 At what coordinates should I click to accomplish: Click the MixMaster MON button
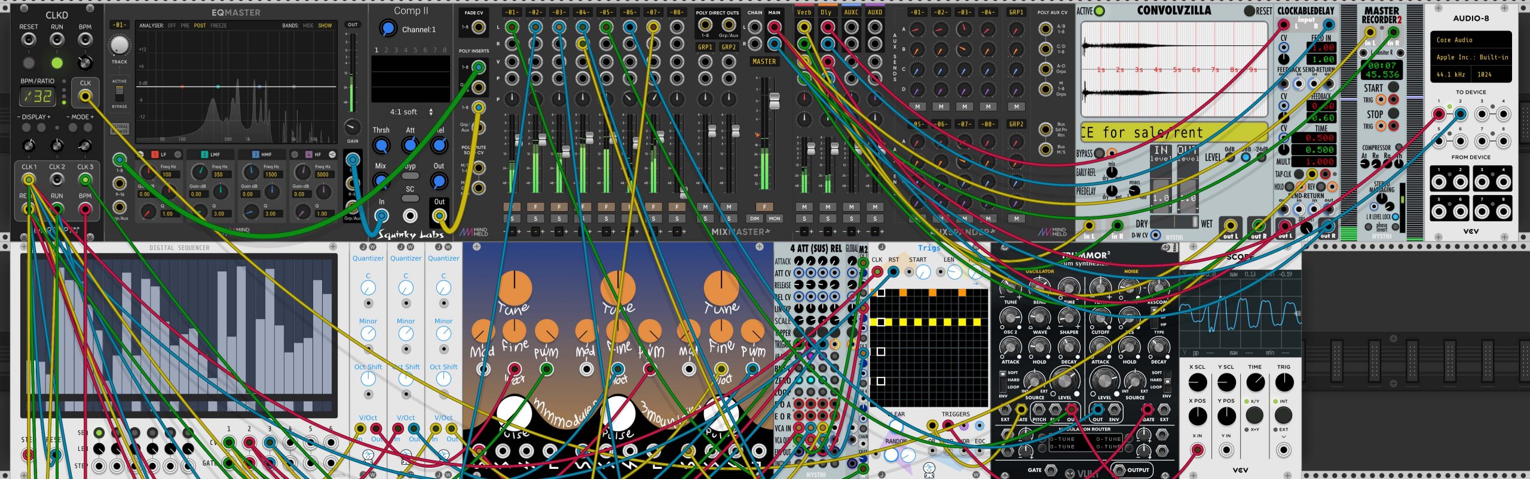pyautogui.click(x=775, y=218)
